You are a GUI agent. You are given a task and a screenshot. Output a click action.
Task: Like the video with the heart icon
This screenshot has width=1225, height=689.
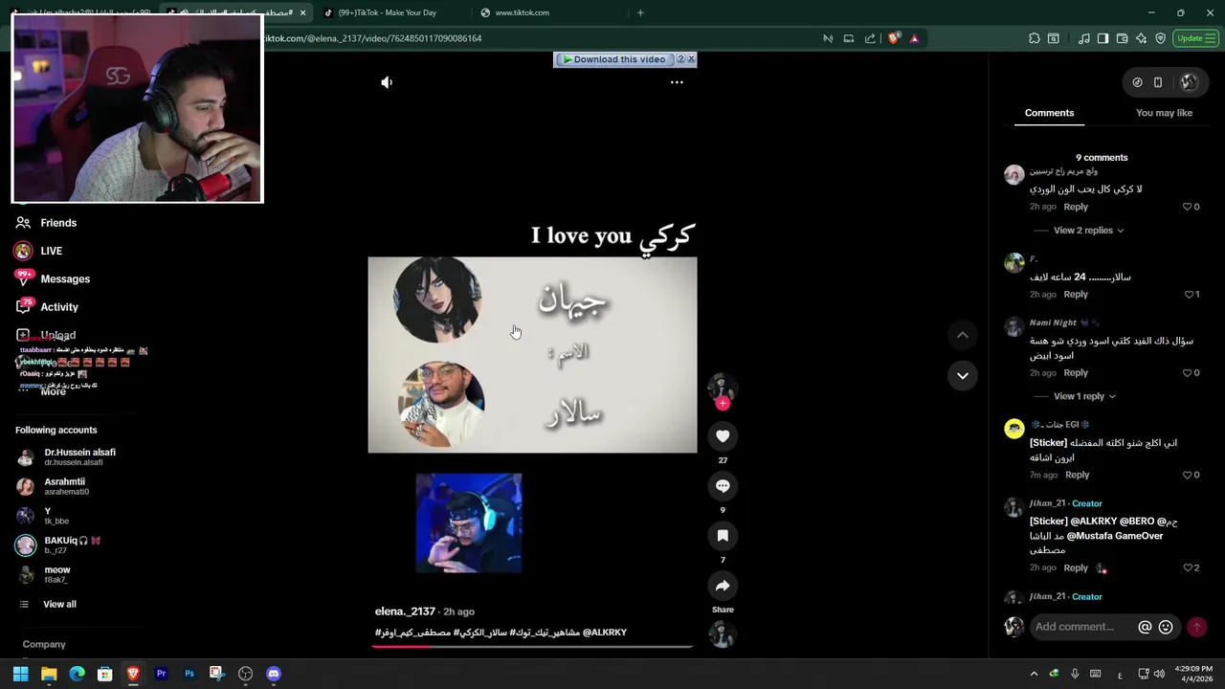723,436
